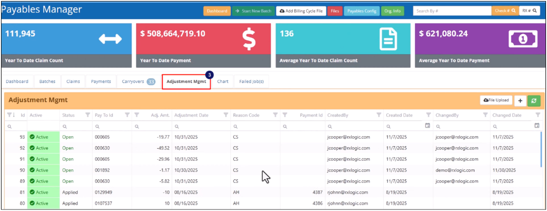Click calendar icon under Created Date
The width and height of the screenshot is (547, 211).
pyautogui.click(x=427, y=126)
